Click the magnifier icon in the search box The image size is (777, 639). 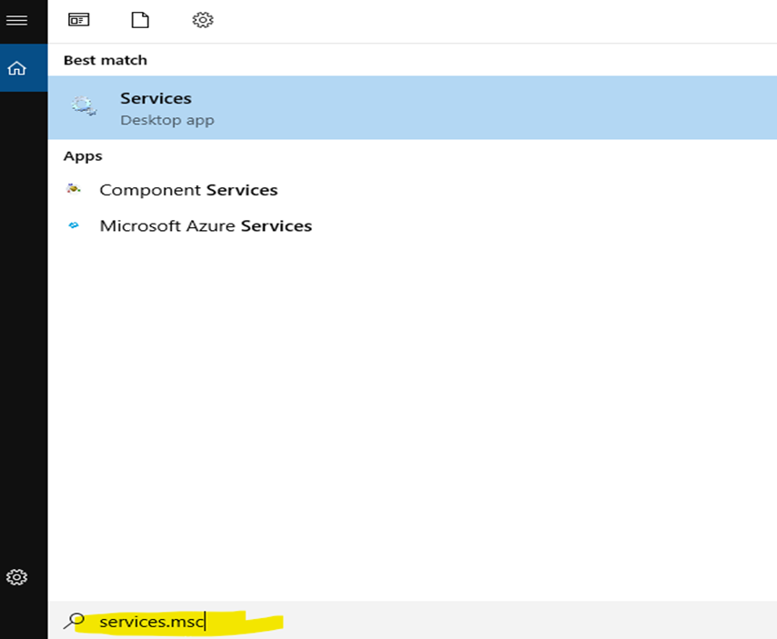click(75, 622)
